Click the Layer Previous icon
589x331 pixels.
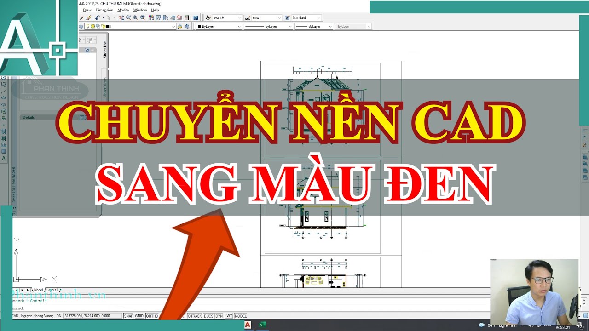coord(187,26)
